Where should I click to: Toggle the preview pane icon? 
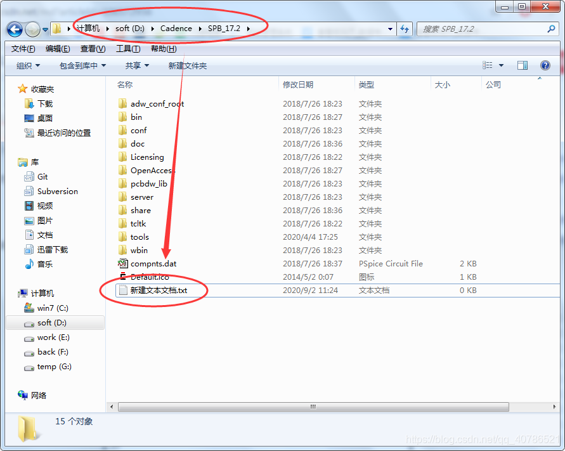[522, 65]
